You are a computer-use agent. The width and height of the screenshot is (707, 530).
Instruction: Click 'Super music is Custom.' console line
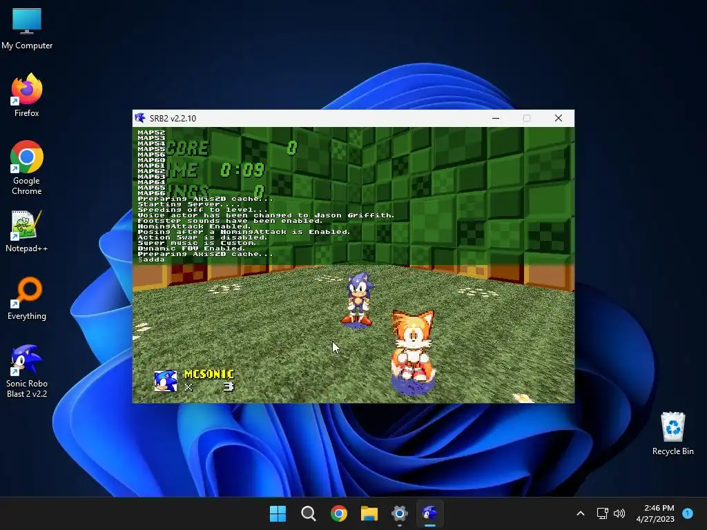pyautogui.click(x=197, y=243)
